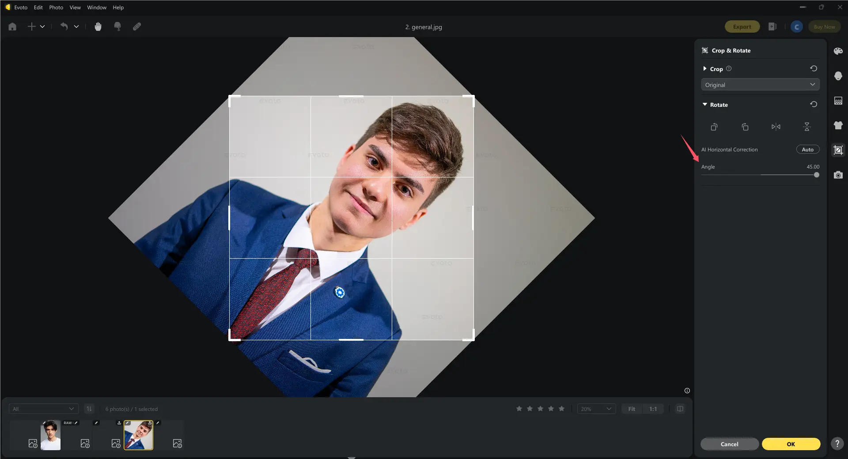Reset the Rotate settings

click(x=814, y=104)
